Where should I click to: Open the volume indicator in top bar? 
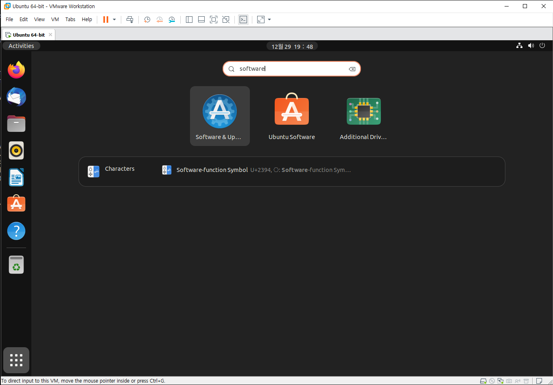(x=531, y=46)
